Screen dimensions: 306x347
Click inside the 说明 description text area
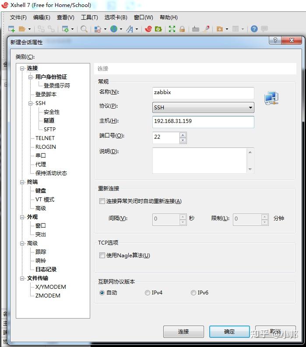(x=199, y=161)
